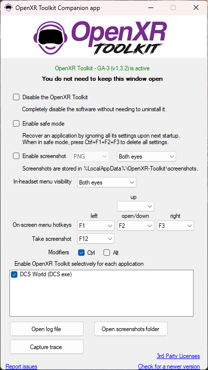Viewport: 208px width, 370px height.
Task: Expand the right hotkey F3 dropdown
Action: pyautogui.click(x=176, y=226)
